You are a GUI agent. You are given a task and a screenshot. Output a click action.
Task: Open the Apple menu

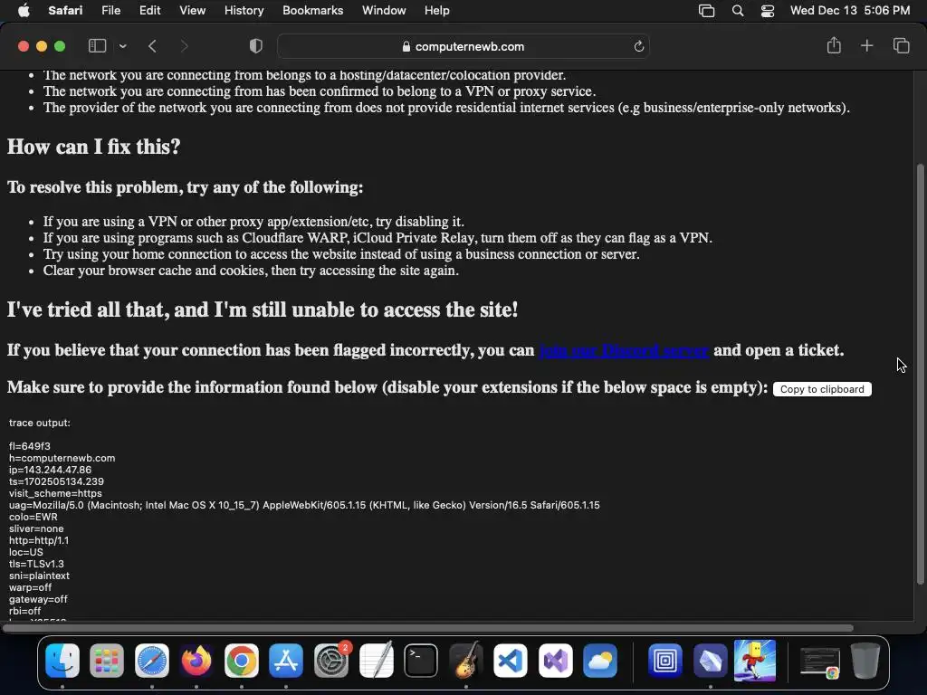pyautogui.click(x=24, y=11)
